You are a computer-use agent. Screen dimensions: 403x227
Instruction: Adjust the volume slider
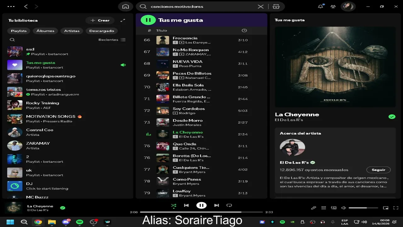[363, 208]
